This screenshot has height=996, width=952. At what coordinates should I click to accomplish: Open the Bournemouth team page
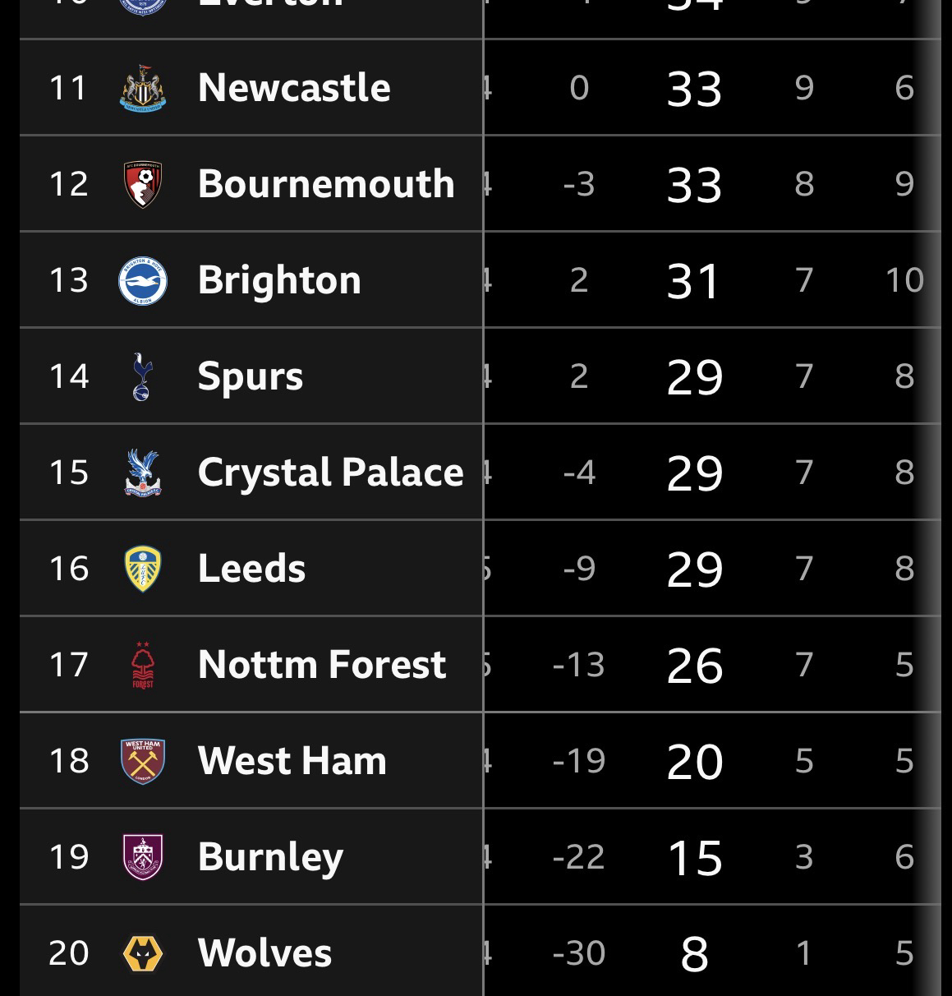[x=326, y=184]
